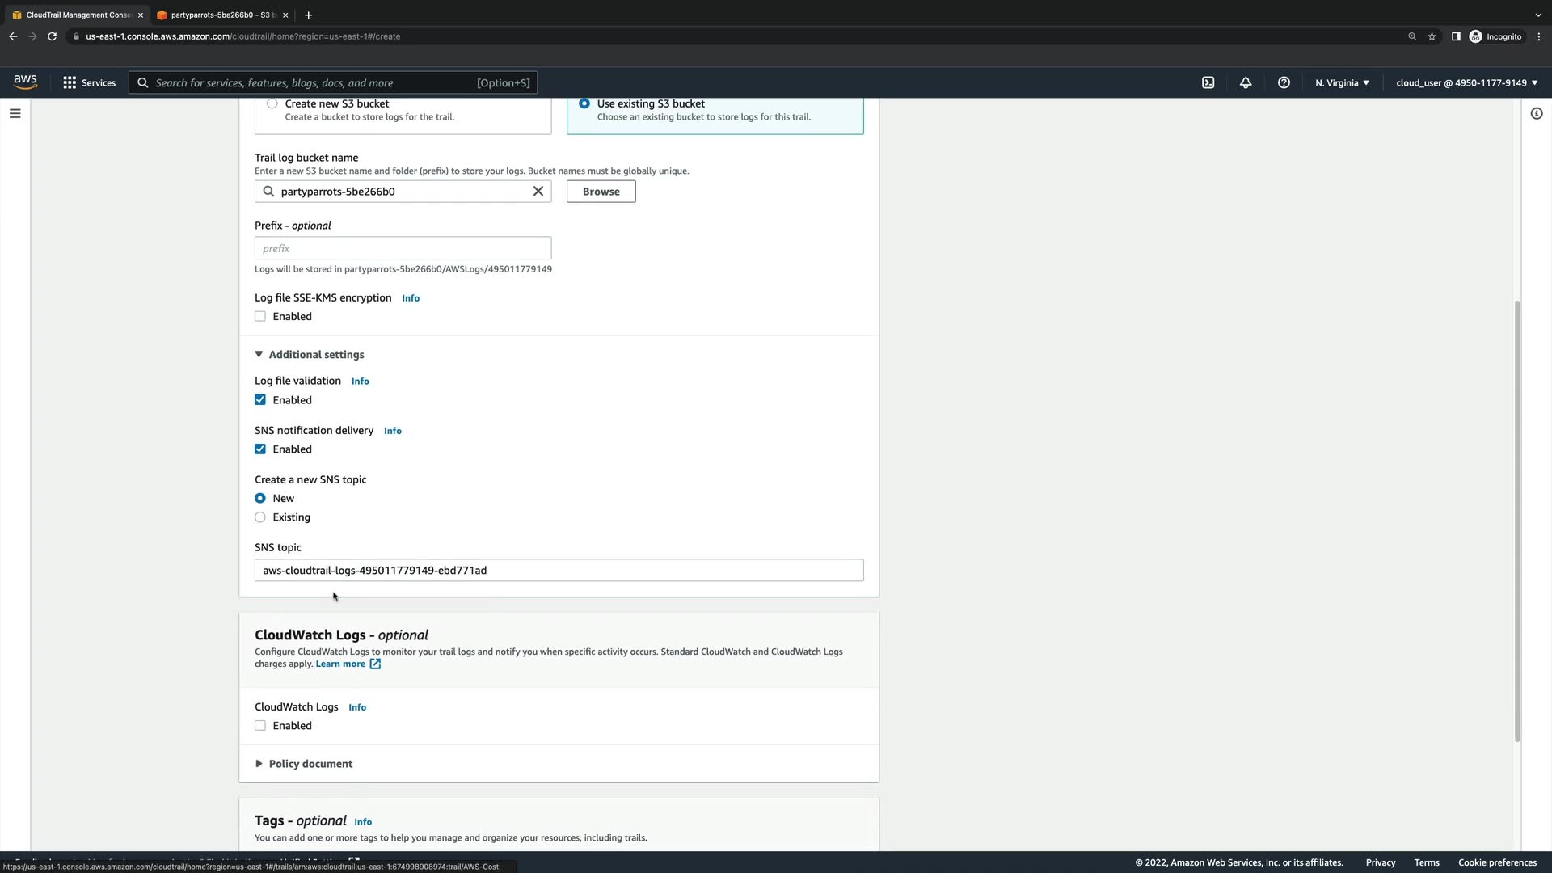The width and height of the screenshot is (1552, 873).
Task: Open the notifications bell
Action: [x=1246, y=82]
